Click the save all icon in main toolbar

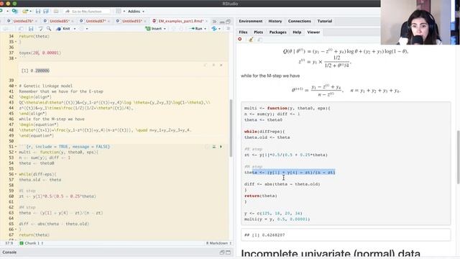[x=46, y=12]
